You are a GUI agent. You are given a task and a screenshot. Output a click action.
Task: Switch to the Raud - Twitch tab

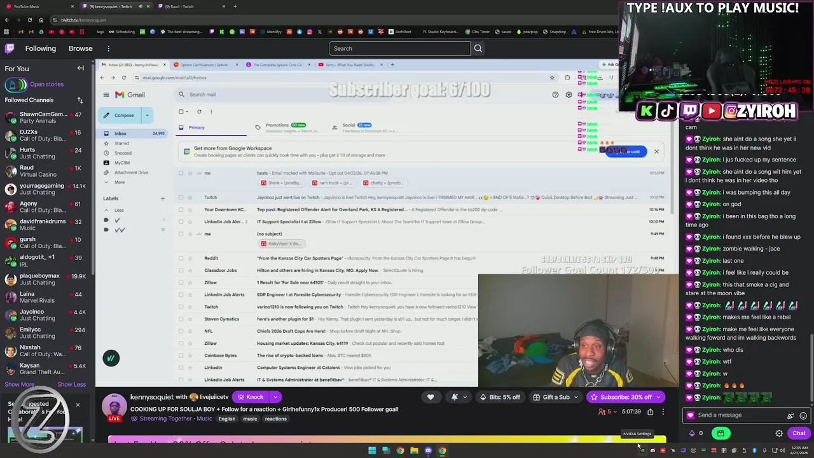[x=191, y=6]
